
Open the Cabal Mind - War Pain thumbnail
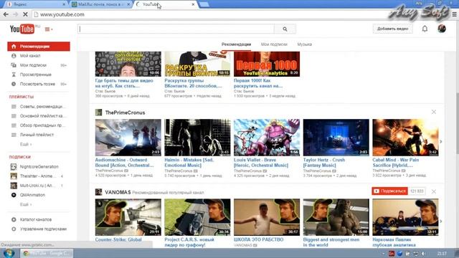405,138
